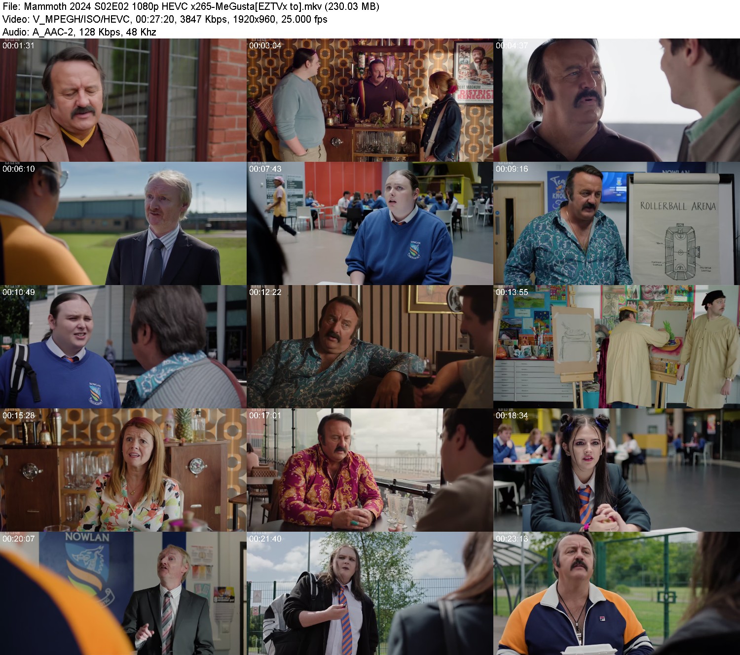Open the thumbnail at timestamp 00:04:37
740x655 pixels.
[x=617, y=100]
